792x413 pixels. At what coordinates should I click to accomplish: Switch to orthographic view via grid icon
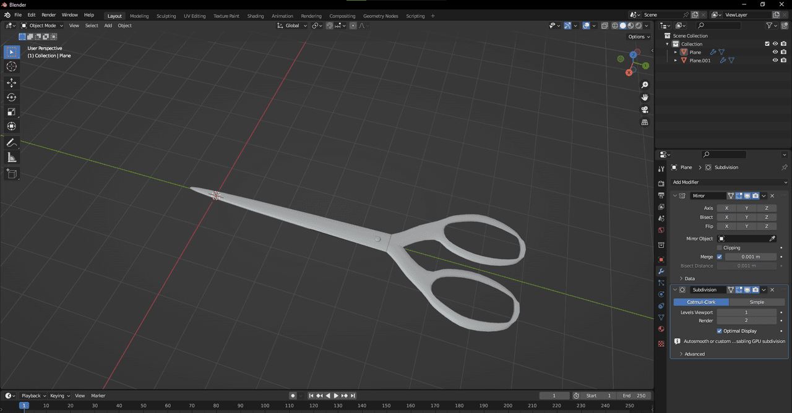645,122
